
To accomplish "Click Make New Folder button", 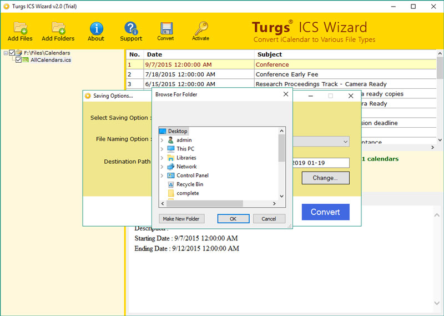I will pyautogui.click(x=181, y=219).
